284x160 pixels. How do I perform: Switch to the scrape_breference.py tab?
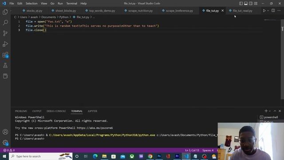pos(177,11)
